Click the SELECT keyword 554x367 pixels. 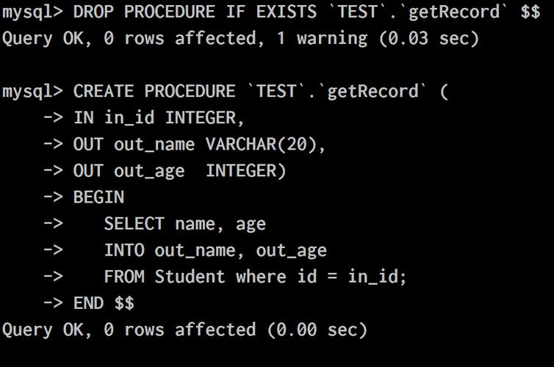(134, 223)
